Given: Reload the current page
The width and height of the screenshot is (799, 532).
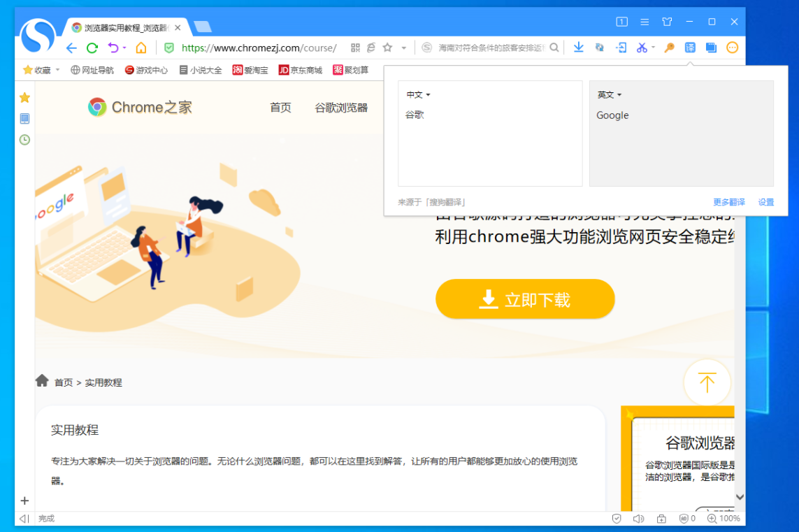Looking at the screenshot, I should pyautogui.click(x=92, y=48).
